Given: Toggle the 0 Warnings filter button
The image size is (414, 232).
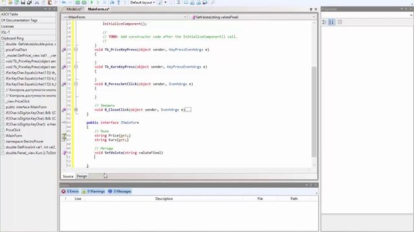Looking at the screenshot, I should tap(93, 191).
